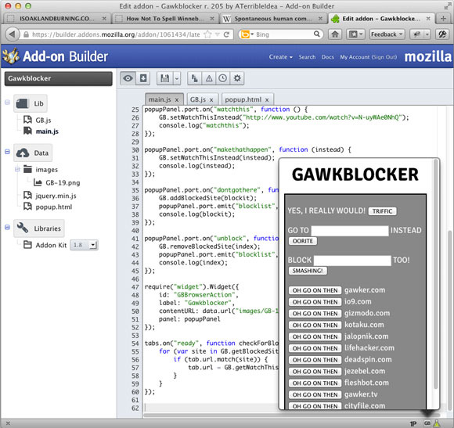Click the eye-shaped Test add-on icon
Screen dimensions: 454x428
(x=128, y=78)
